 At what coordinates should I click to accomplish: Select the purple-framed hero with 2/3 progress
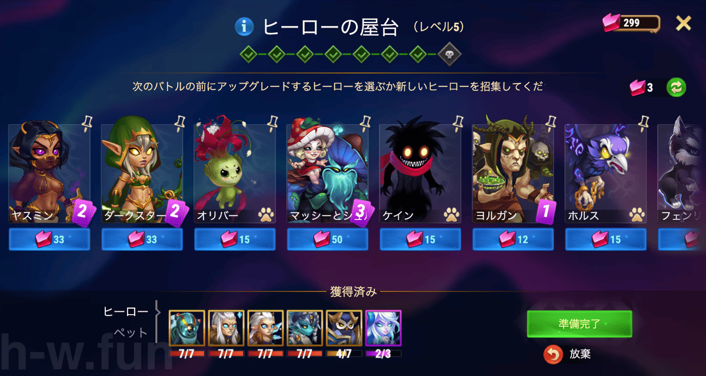(383, 328)
